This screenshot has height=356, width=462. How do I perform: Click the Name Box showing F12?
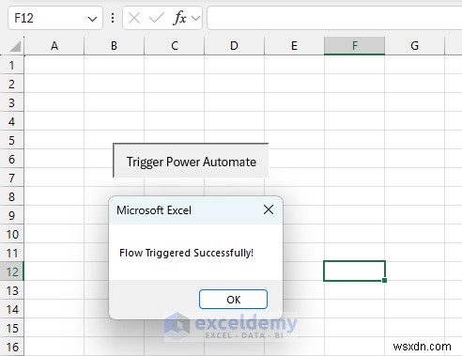click(x=55, y=18)
